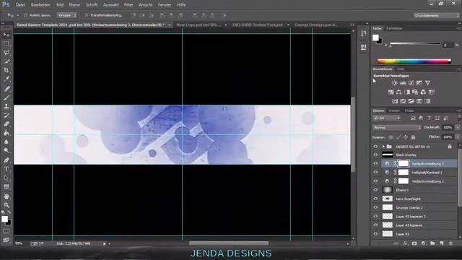Toggle the Autom. ausw. checkbox

[x=25, y=15]
